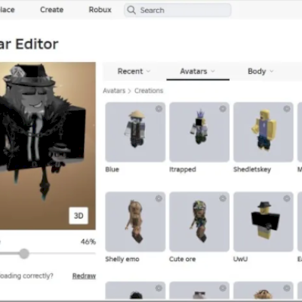The width and height of the screenshot is (302, 302).
Task: Open settings gear on UwU avatar card
Action: [287, 199]
